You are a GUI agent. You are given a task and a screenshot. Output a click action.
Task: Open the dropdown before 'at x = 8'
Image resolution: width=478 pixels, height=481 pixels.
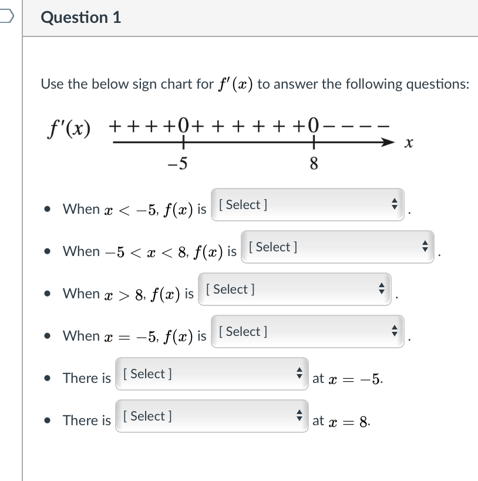click(x=211, y=415)
